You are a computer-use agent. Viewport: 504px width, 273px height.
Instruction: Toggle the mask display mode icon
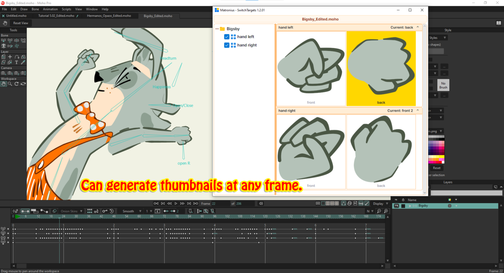pyautogui.click(x=361, y=204)
